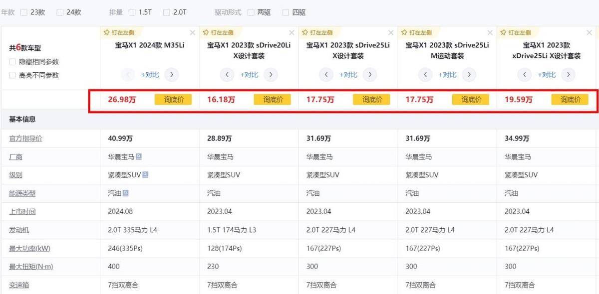Move sDrive25Li X设计套装 column right
The image size is (599, 294).
pos(370,75)
